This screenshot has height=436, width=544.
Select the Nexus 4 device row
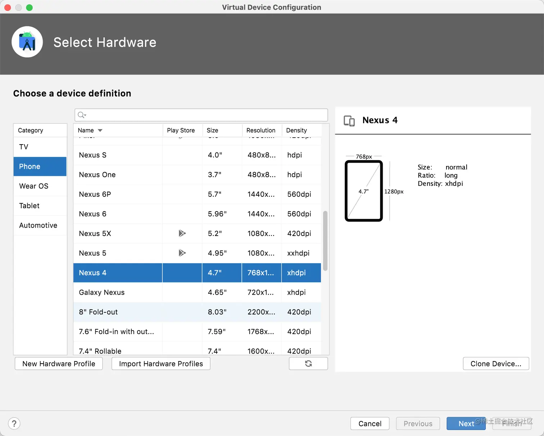coord(197,273)
